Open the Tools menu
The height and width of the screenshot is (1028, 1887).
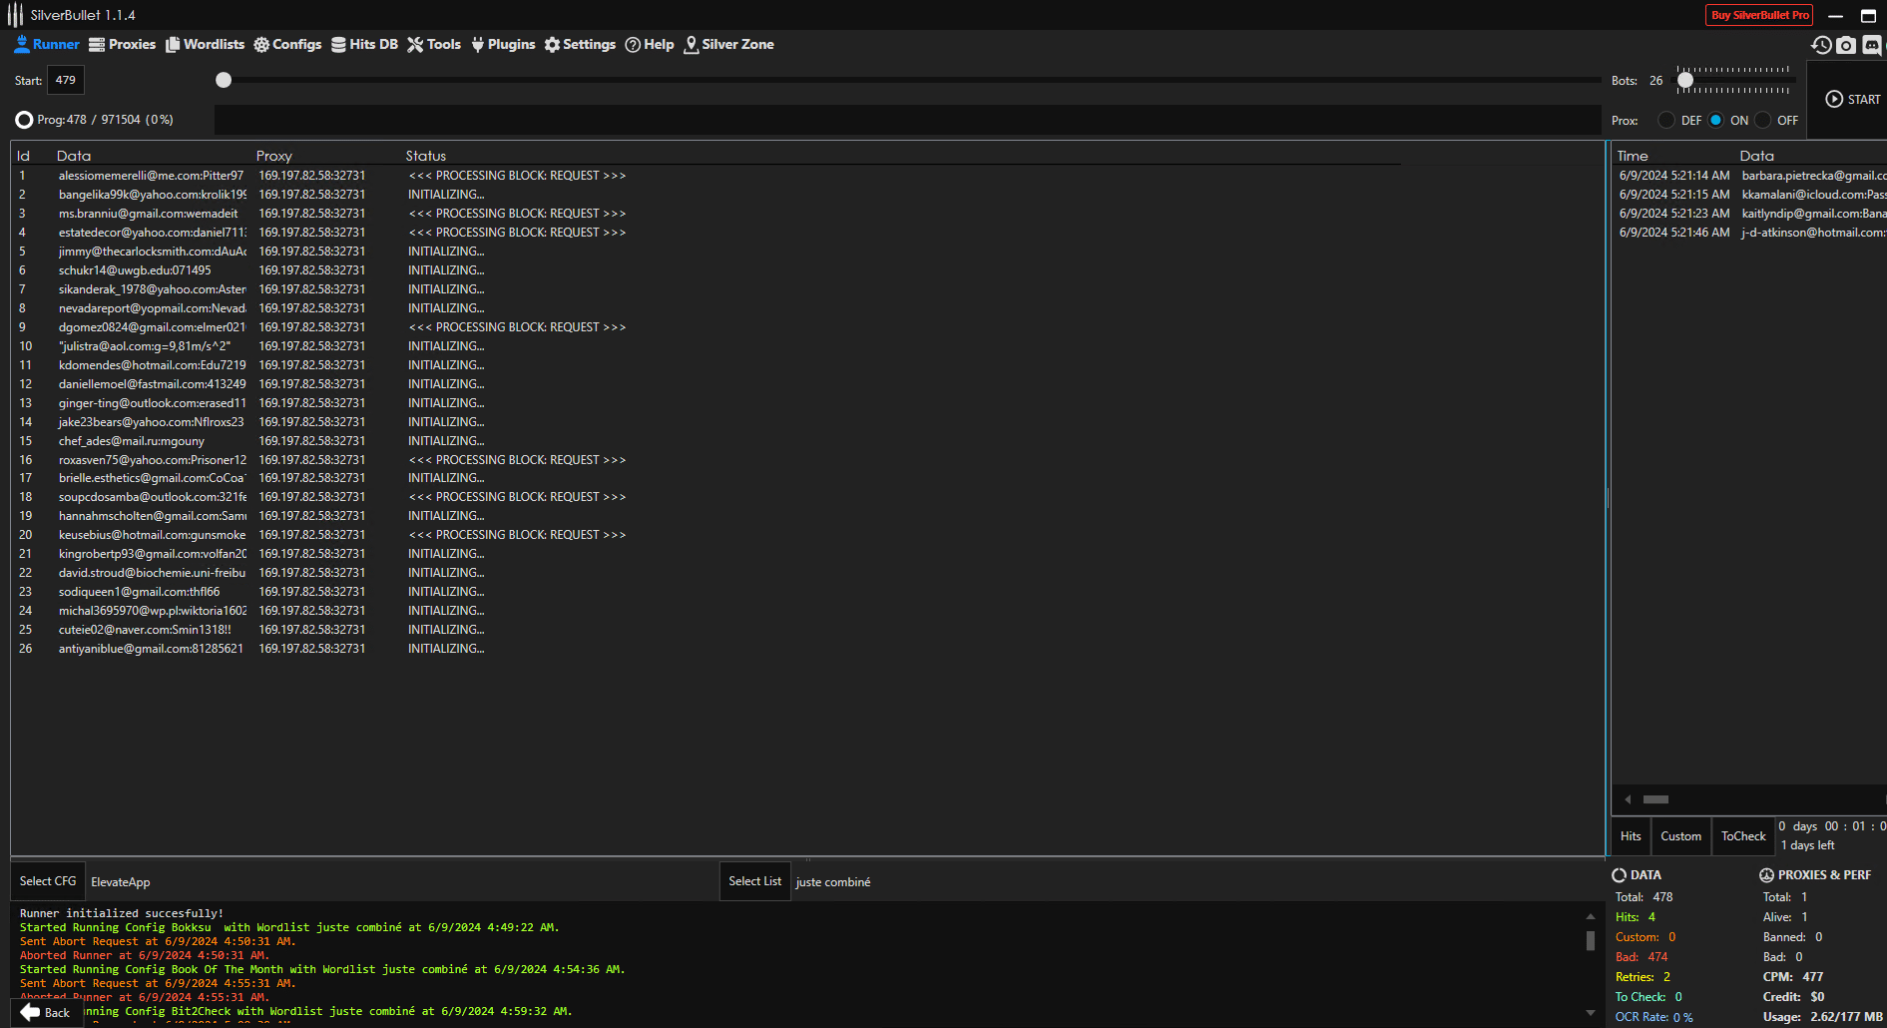click(434, 44)
